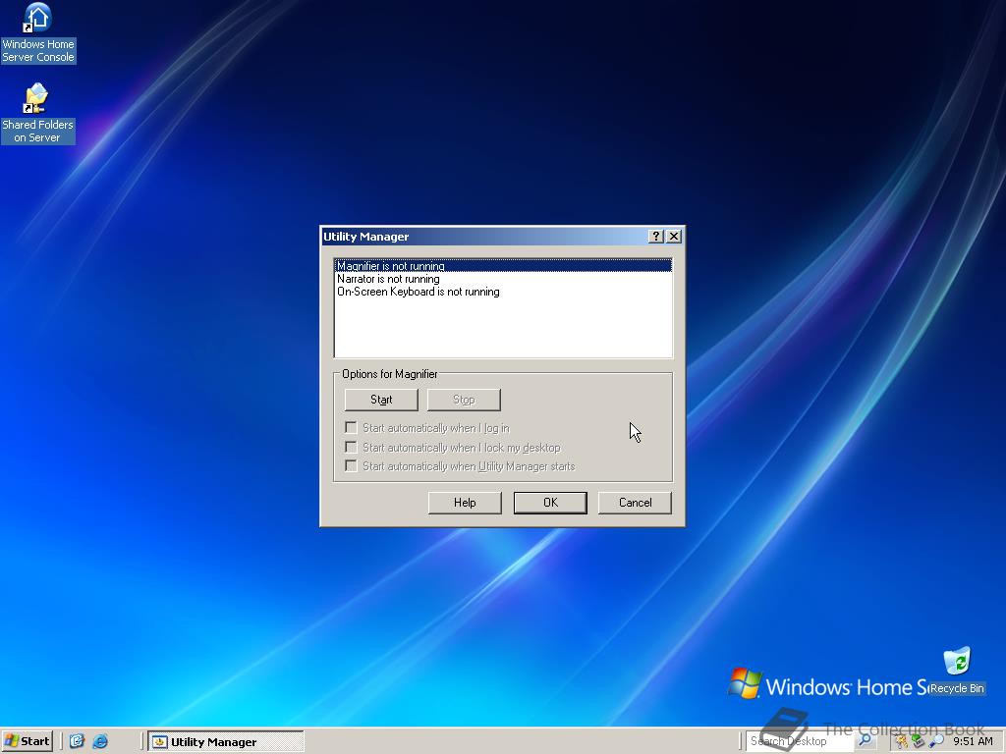Select 'Magnifier is not running' list entry
Viewport: 1006px width, 754px height.
coord(503,265)
